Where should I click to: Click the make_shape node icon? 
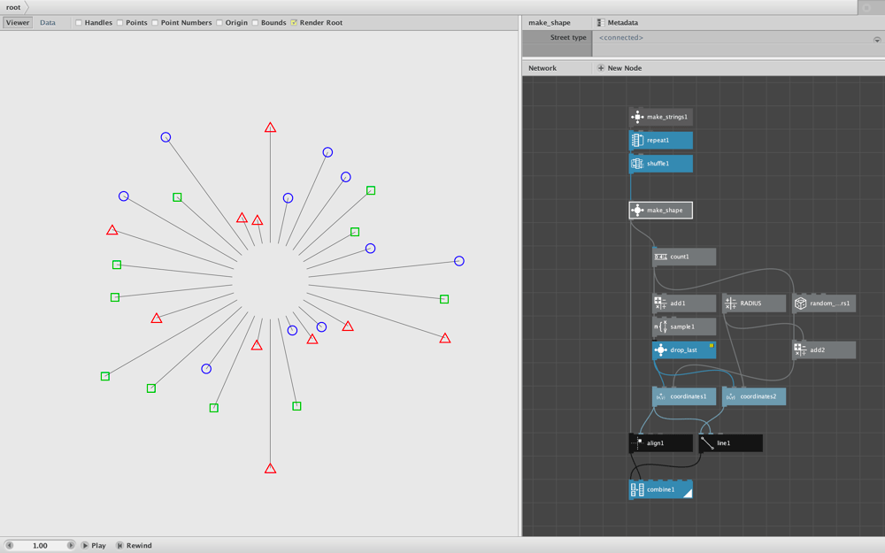pos(637,210)
